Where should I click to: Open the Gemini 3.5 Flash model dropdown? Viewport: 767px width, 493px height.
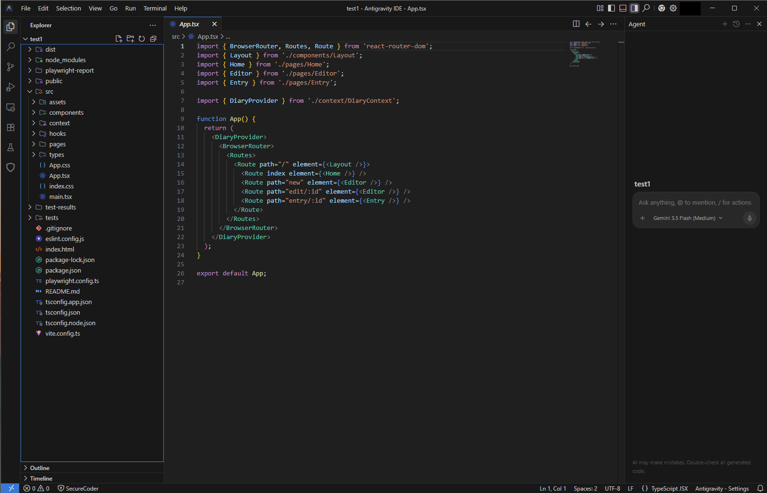pos(688,218)
